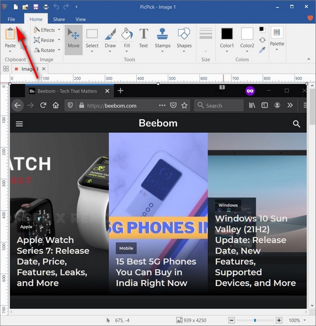Save image with the floppy disk icon
This screenshot has width=316, height=326.
pyautogui.click(x=35, y=7)
